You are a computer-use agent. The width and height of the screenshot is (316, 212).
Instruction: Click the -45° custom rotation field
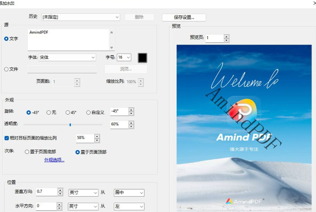coord(119,111)
